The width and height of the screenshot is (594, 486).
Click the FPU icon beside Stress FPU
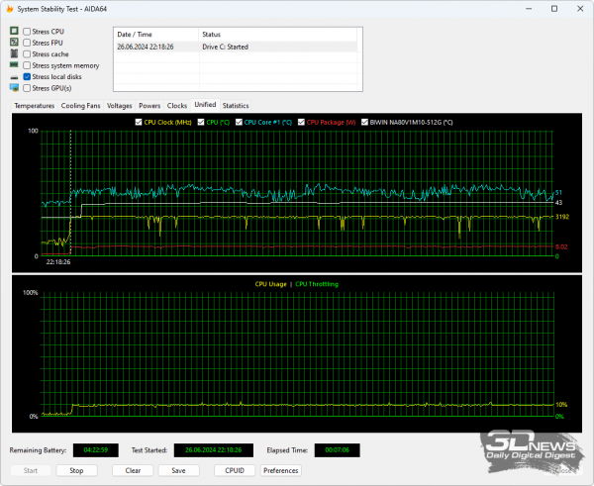coord(14,43)
